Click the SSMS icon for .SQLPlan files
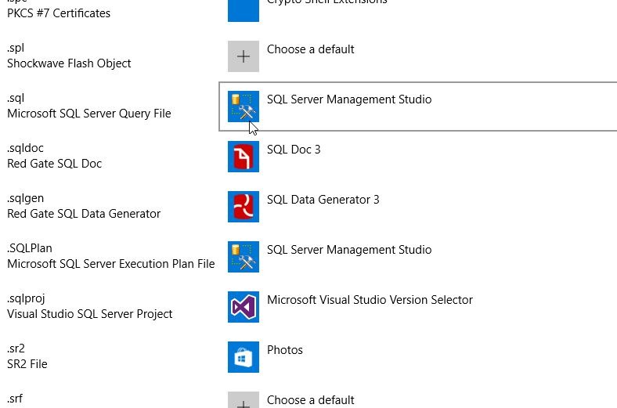 tap(244, 257)
